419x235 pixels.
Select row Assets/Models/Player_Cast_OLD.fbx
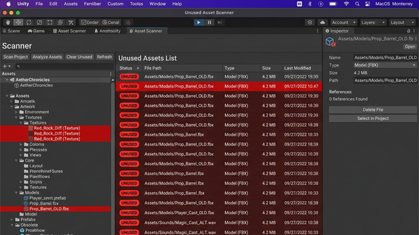pyautogui.click(x=219, y=213)
